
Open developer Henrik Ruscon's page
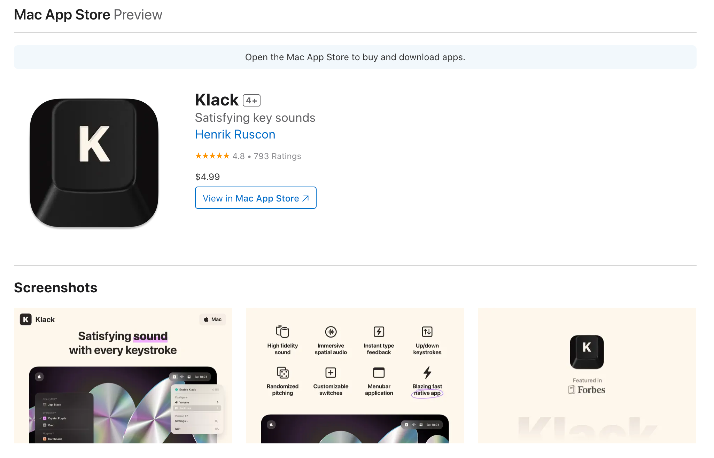[x=235, y=135]
